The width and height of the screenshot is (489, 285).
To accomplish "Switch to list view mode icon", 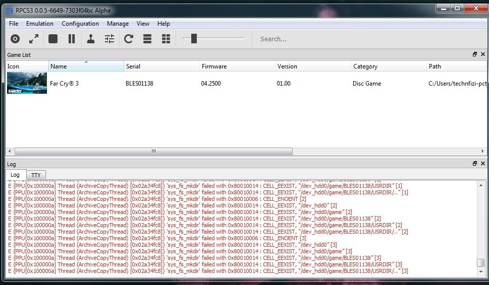I will (147, 39).
